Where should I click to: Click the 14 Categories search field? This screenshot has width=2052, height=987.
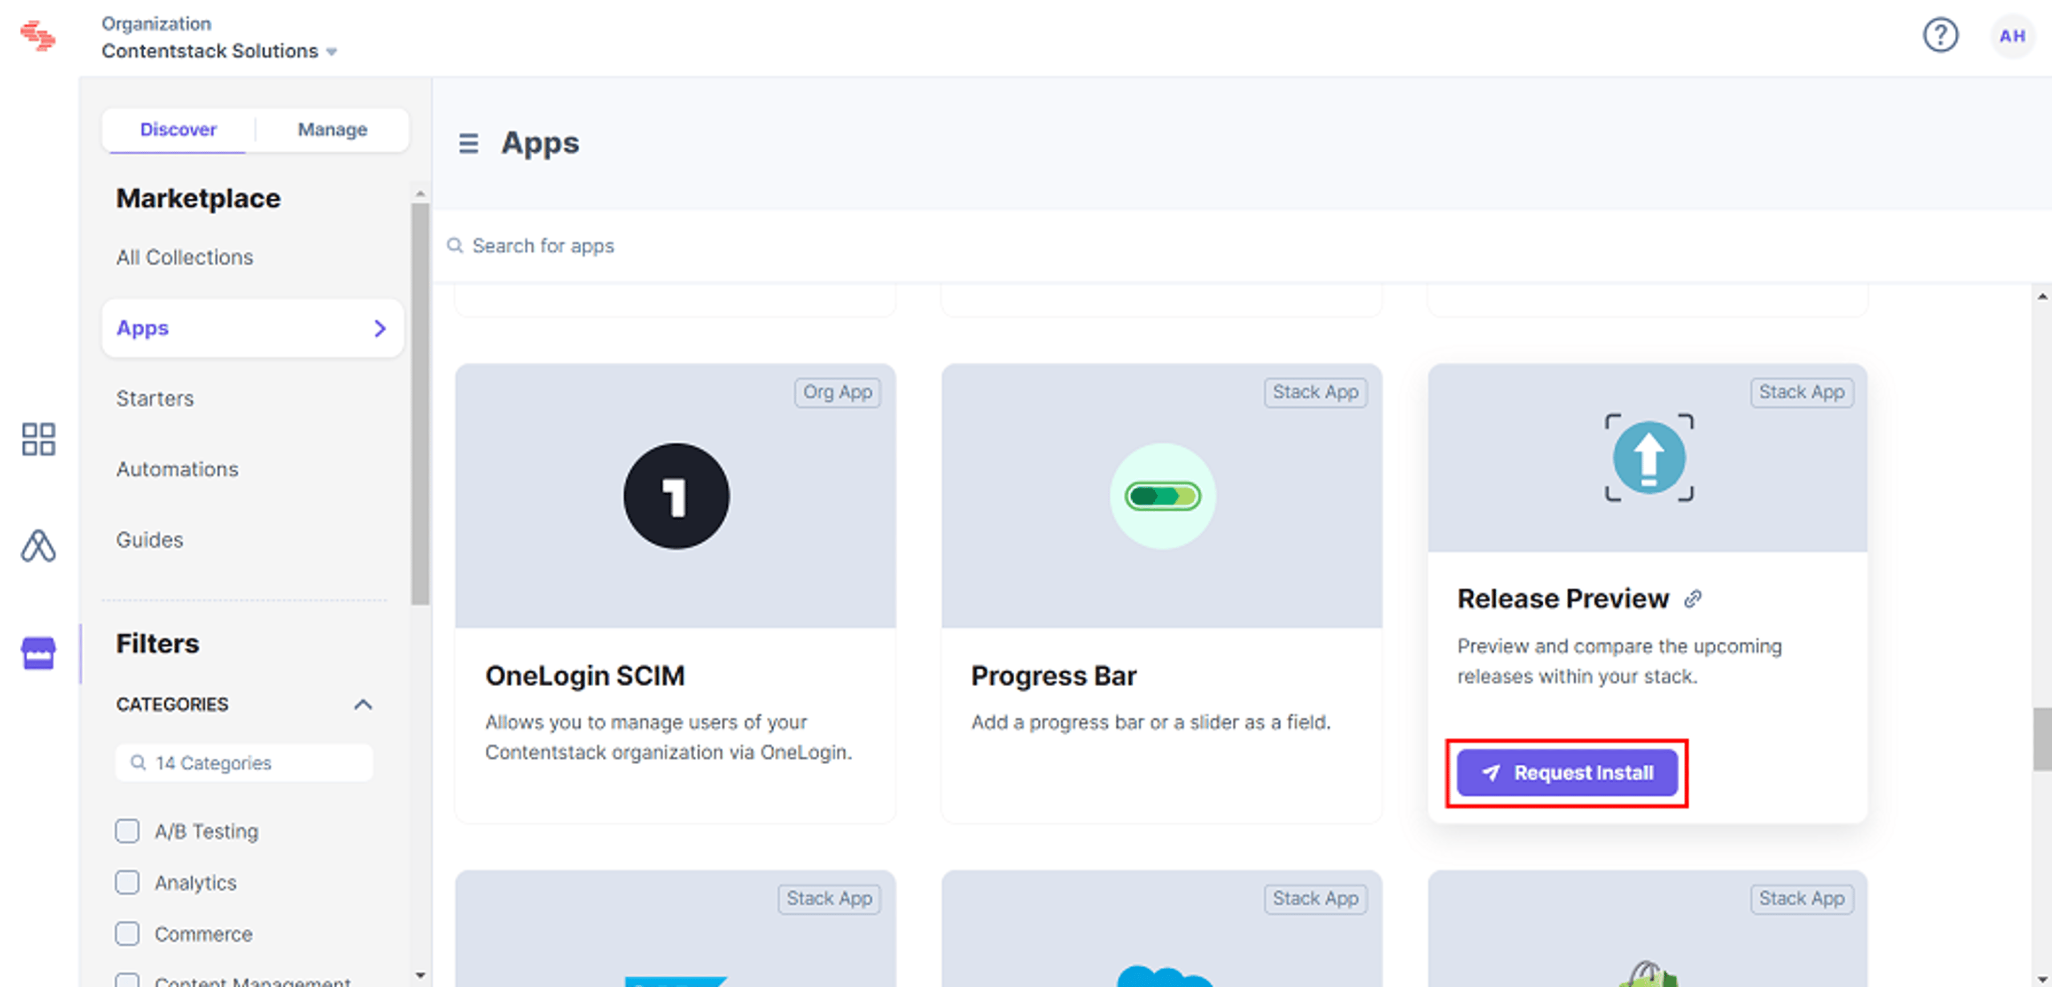click(244, 763)
